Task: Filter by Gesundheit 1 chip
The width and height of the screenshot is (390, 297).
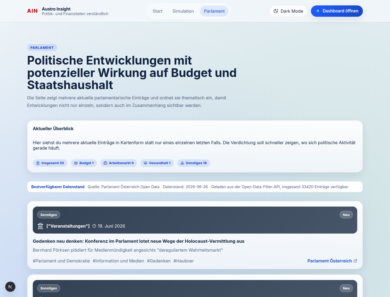Action: (x=157, y=163)
